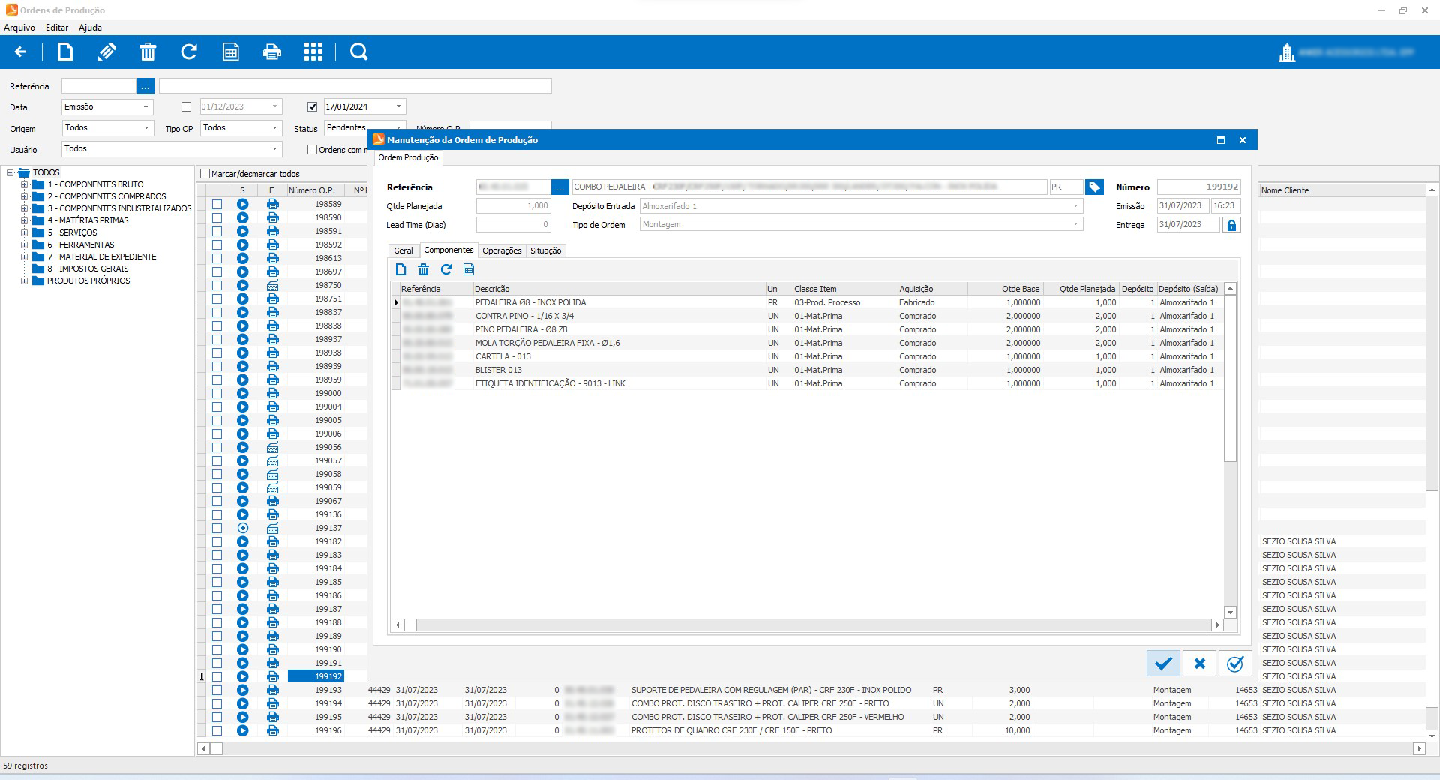This screenshot has width=1440, height=780.
Task: Open the Ajuda menu
Action: [x=90, y=28]
